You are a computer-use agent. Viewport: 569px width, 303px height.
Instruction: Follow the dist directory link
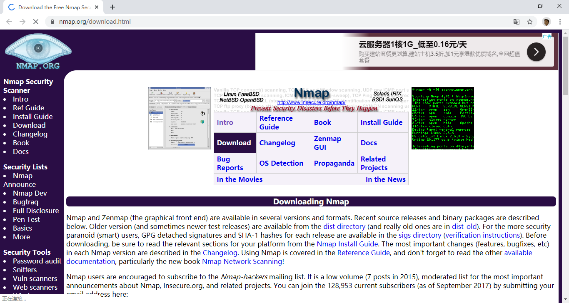344,226
